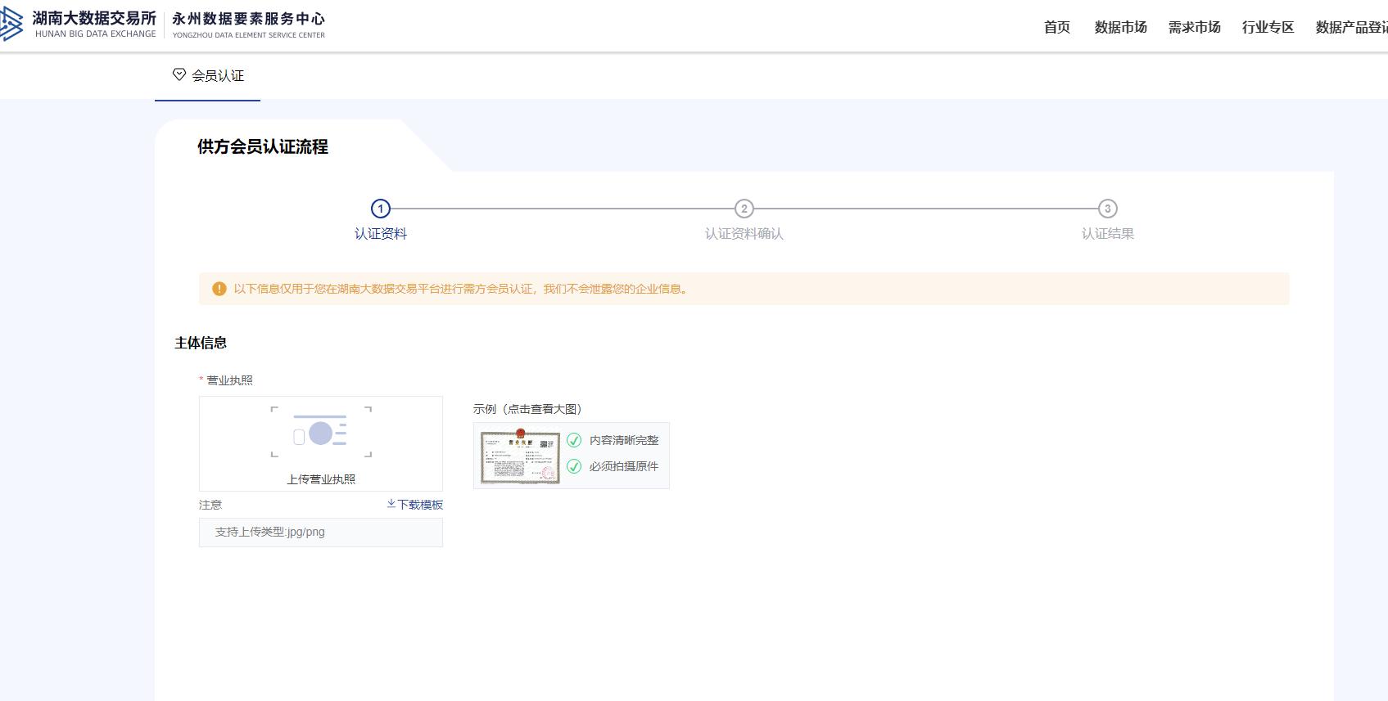Open 需求市场 from the navigation bar

pyautogui.click(x=1194, y=27)
